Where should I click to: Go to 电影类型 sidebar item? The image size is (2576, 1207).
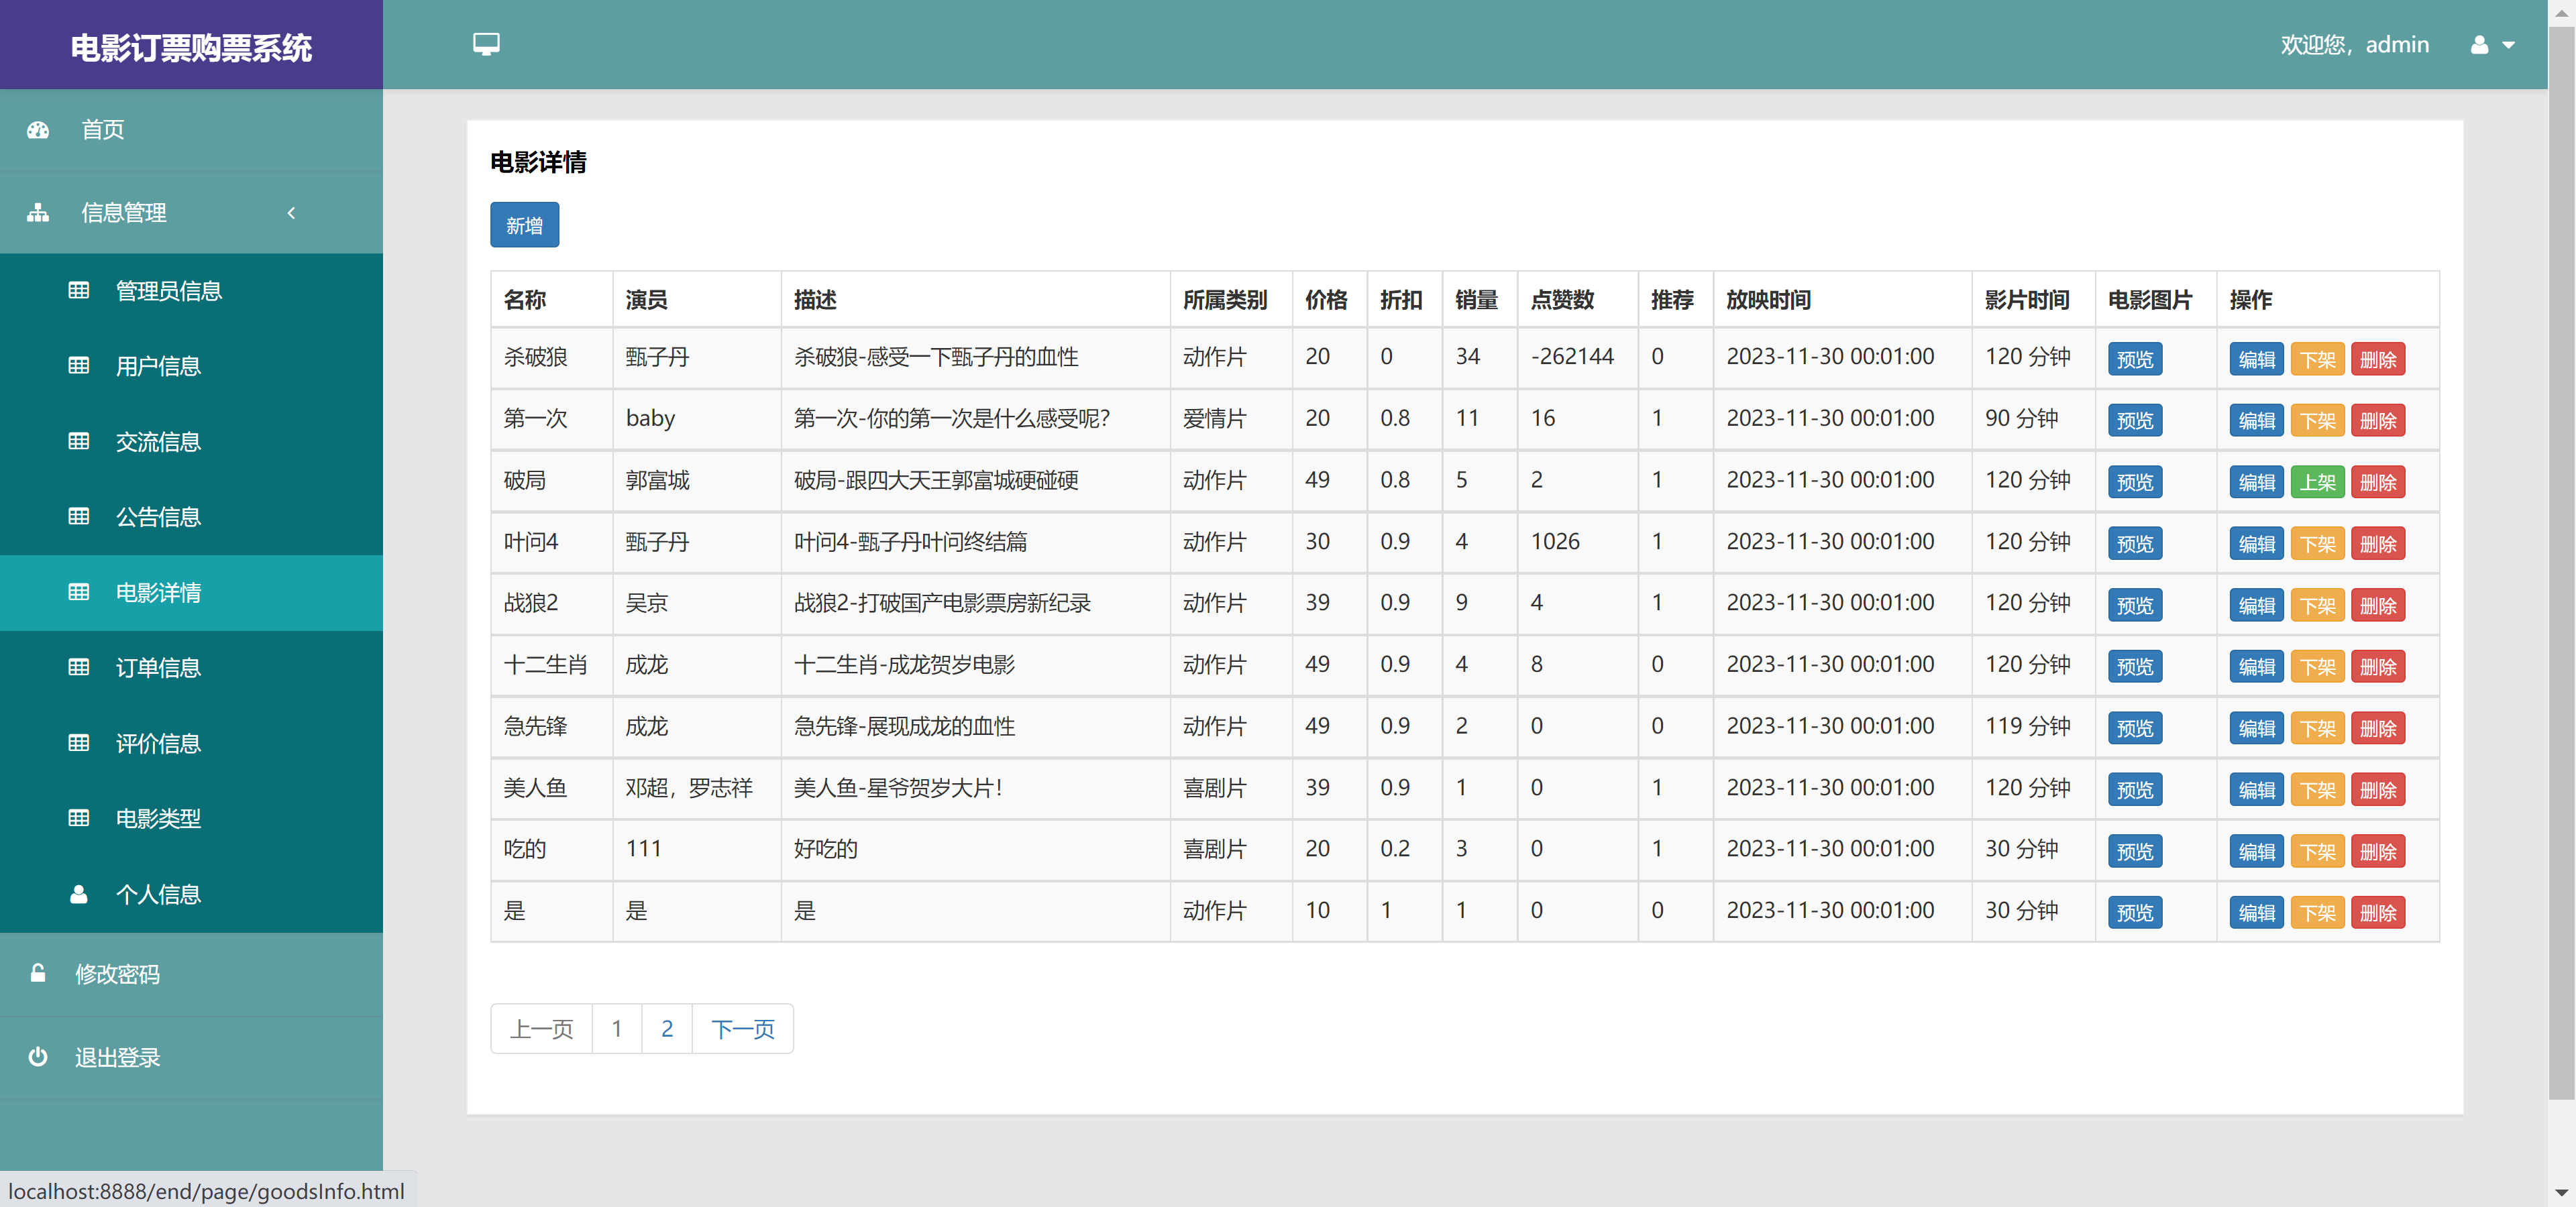158,819
